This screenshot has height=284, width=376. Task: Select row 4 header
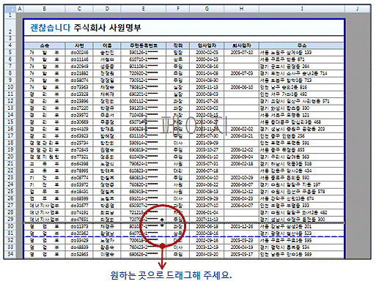pos(10,45)
